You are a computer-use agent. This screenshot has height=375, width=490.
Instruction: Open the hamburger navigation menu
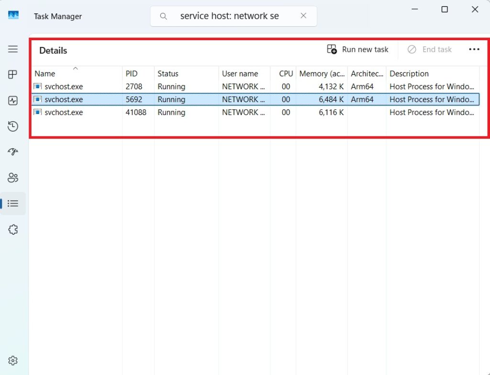point(13,49)
